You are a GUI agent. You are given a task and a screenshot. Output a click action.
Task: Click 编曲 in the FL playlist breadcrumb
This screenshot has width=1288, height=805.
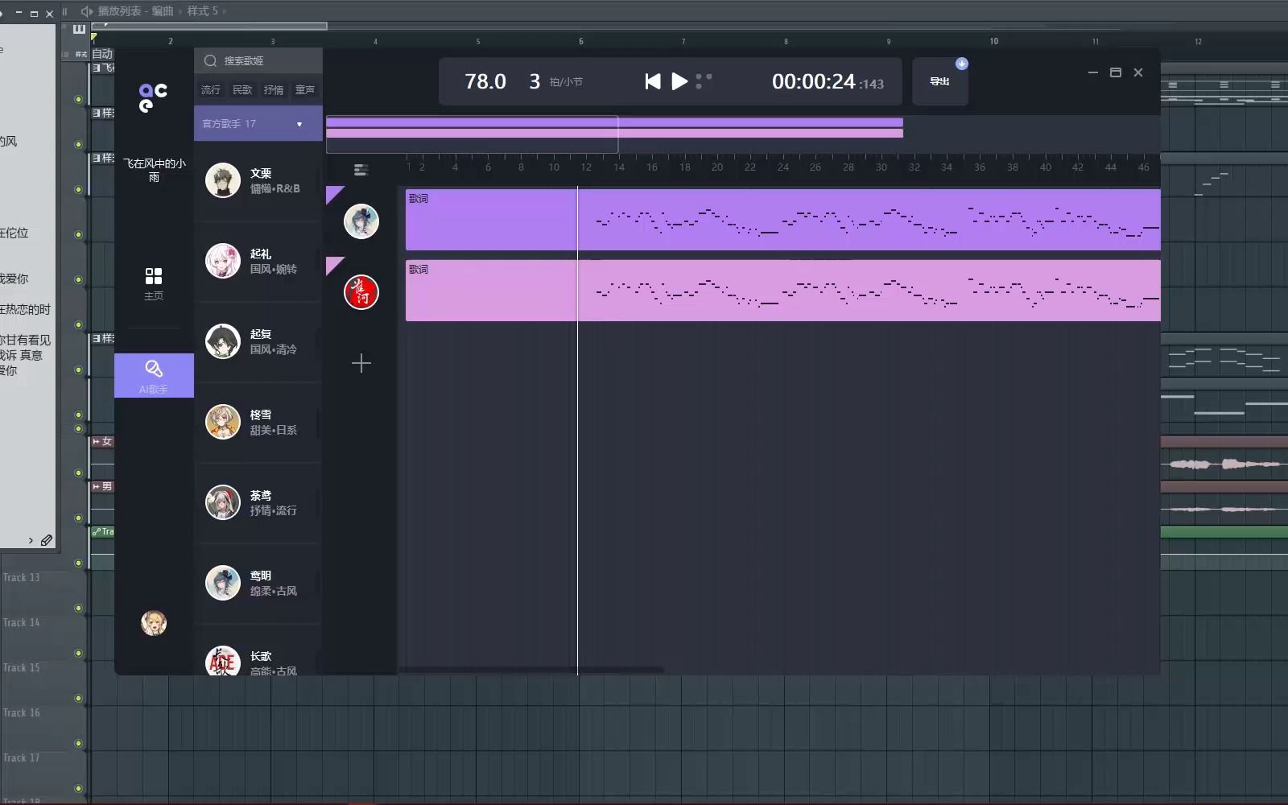163,11
